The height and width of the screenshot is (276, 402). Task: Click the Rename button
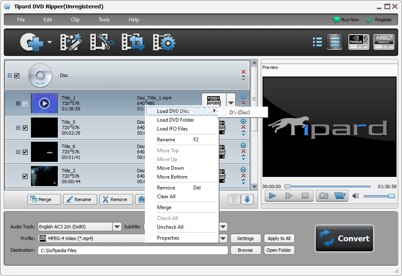pyautogui.click(x=80, y=199)
